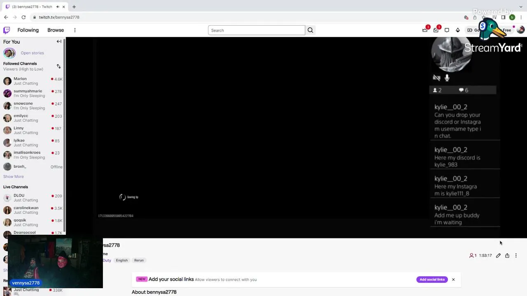Click the Add social links button
527x296 pixels.
432,280
